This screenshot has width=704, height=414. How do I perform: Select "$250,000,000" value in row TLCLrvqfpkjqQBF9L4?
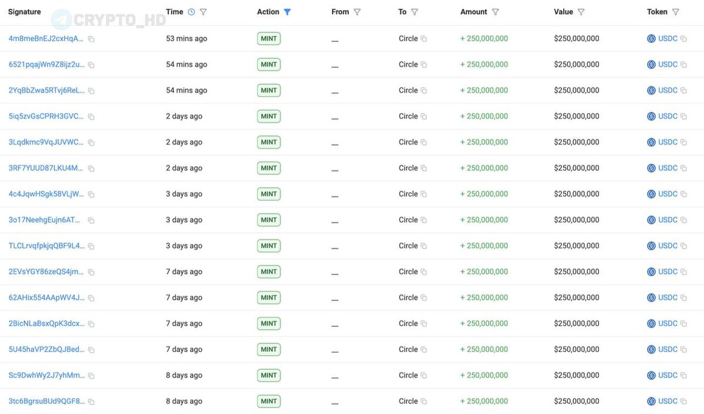tap(577, 245)
